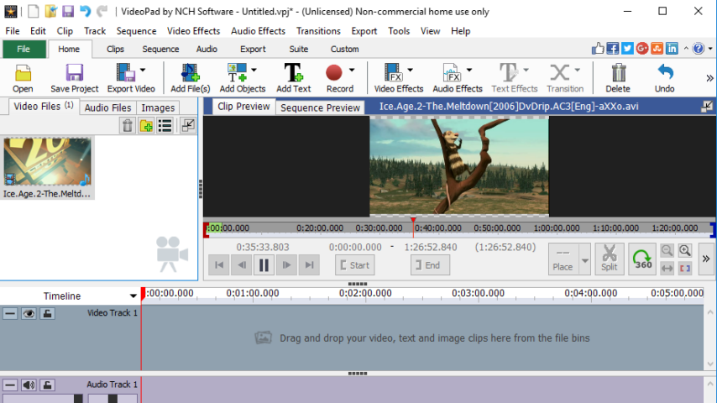The height and width of the screenshot is (403, 717).
Task: Click the Place button
Action: (x=563, y=259)
